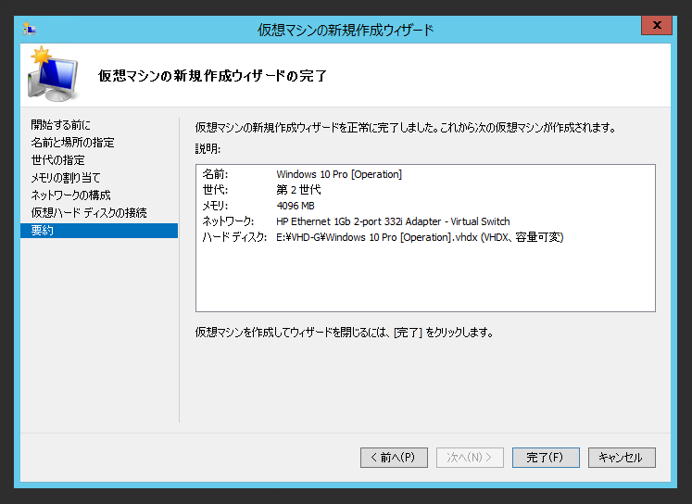The image size is (692, 504).
Task: Click the メモリ: label in summary
Action: point(215,206)
